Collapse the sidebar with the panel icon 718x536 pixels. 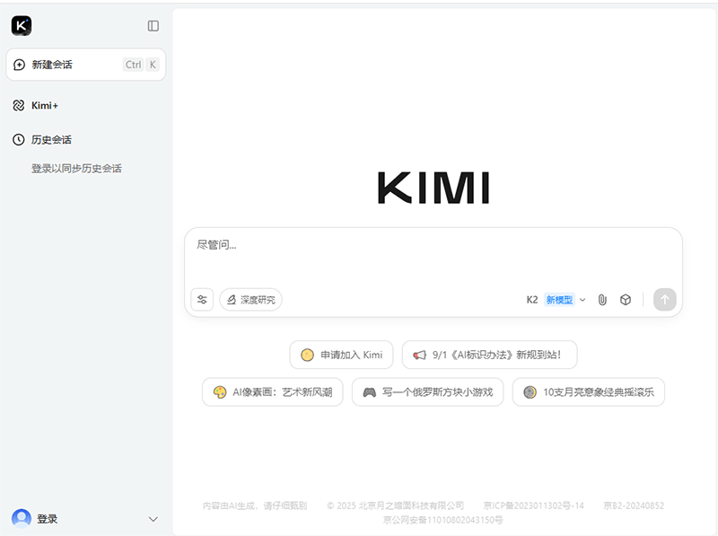pyautogui.click(x=153, y=26)
